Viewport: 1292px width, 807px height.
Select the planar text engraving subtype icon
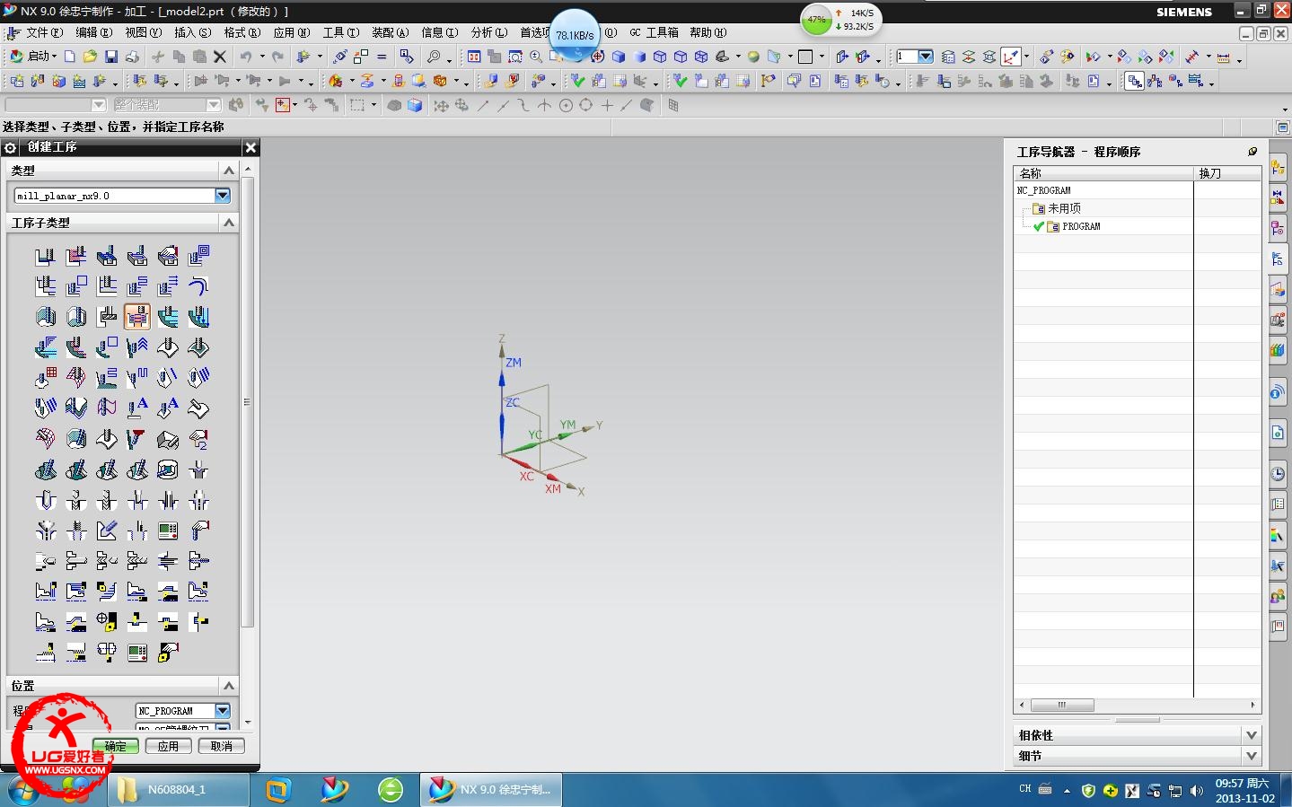coord(137,408)
